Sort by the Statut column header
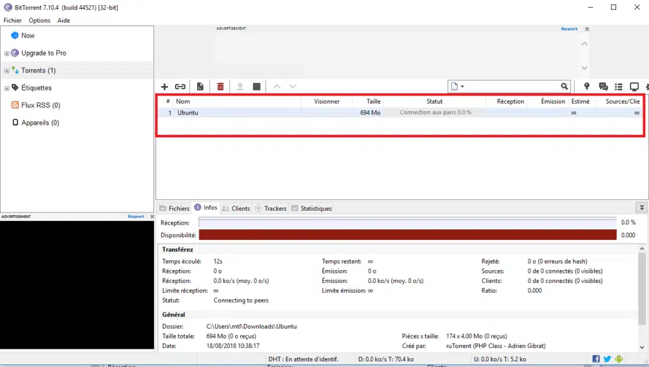The image size is (649, 367). tap(435, 101)
